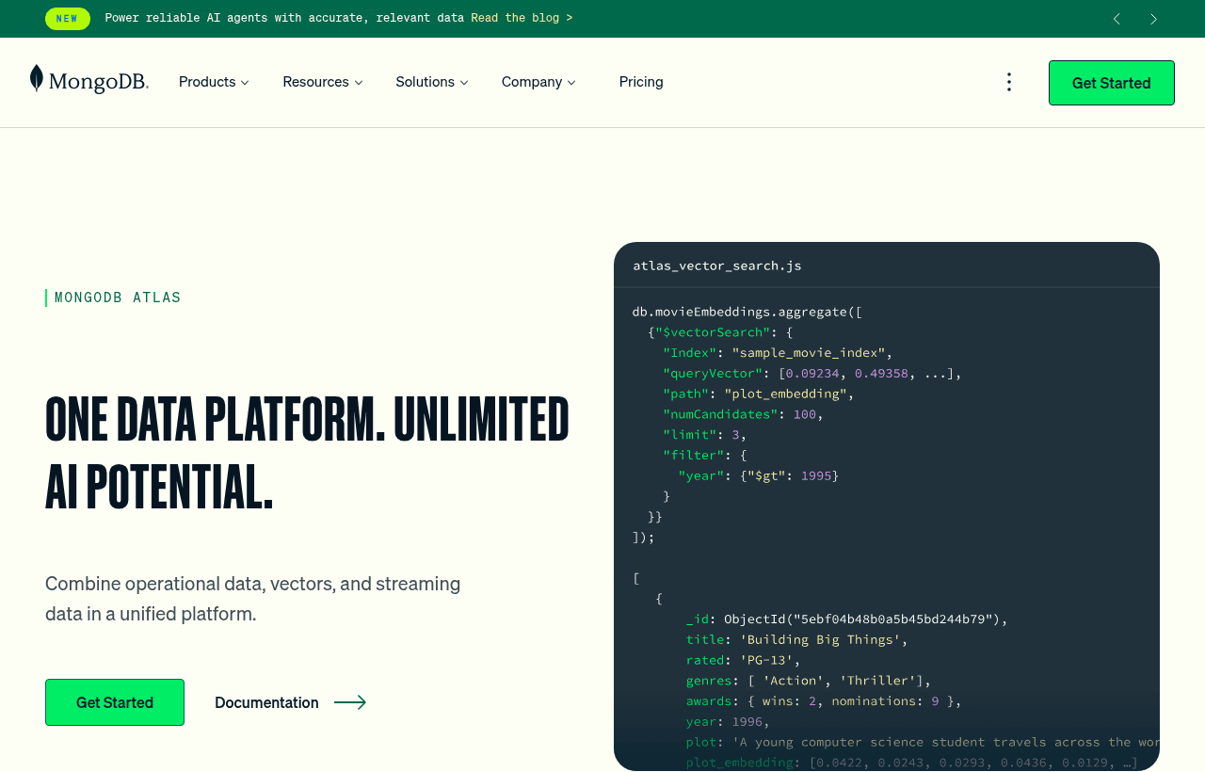1205x772 pixels.
Task: Expand the Resources dropdown menu
Action: click(x=323, y=82)
